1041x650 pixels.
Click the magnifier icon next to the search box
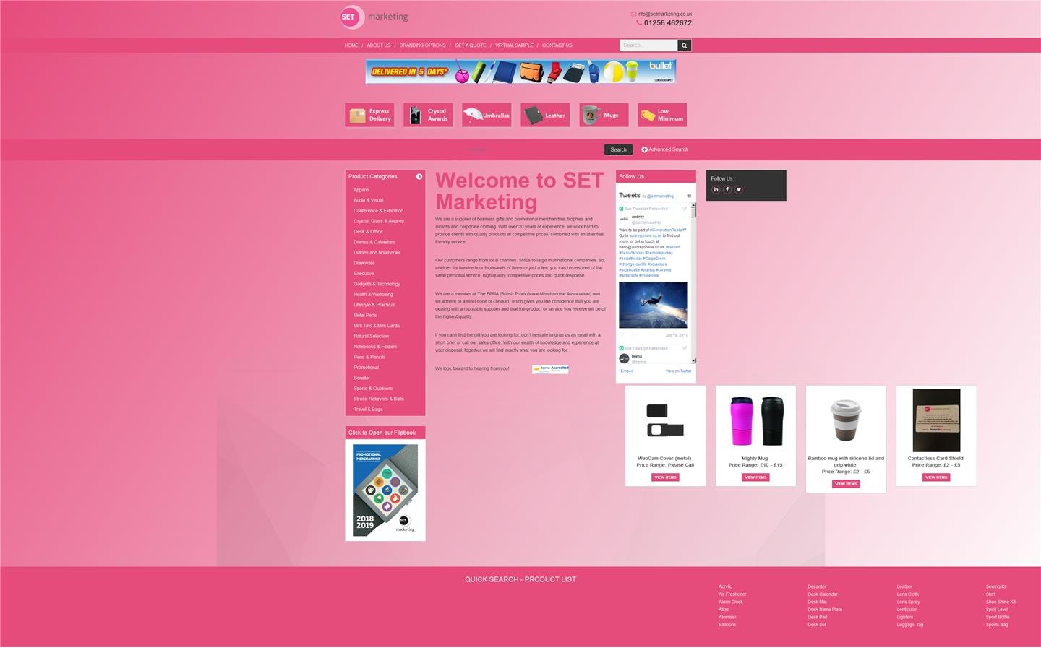pyautogui.click(x=683, y=45)
